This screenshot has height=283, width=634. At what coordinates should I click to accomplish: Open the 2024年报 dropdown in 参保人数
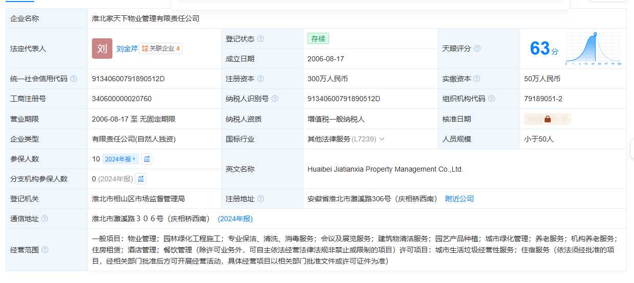tap(120, 159)
